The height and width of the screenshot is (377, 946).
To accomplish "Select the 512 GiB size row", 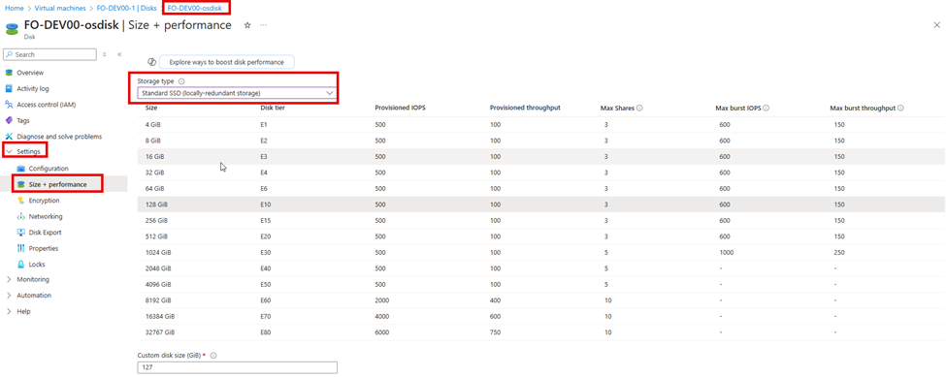I will (541, 236).
